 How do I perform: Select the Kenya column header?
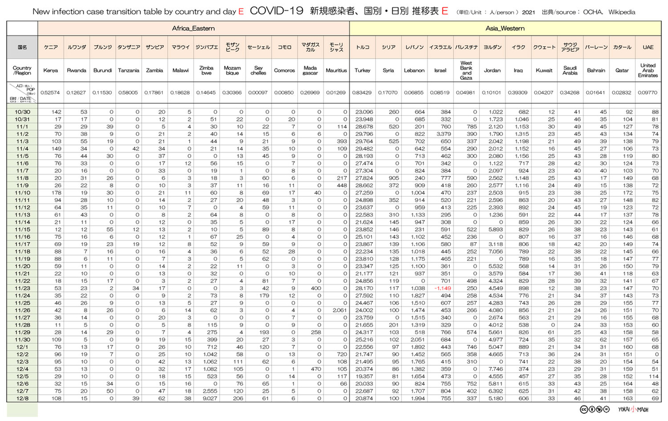pos(51,71)
